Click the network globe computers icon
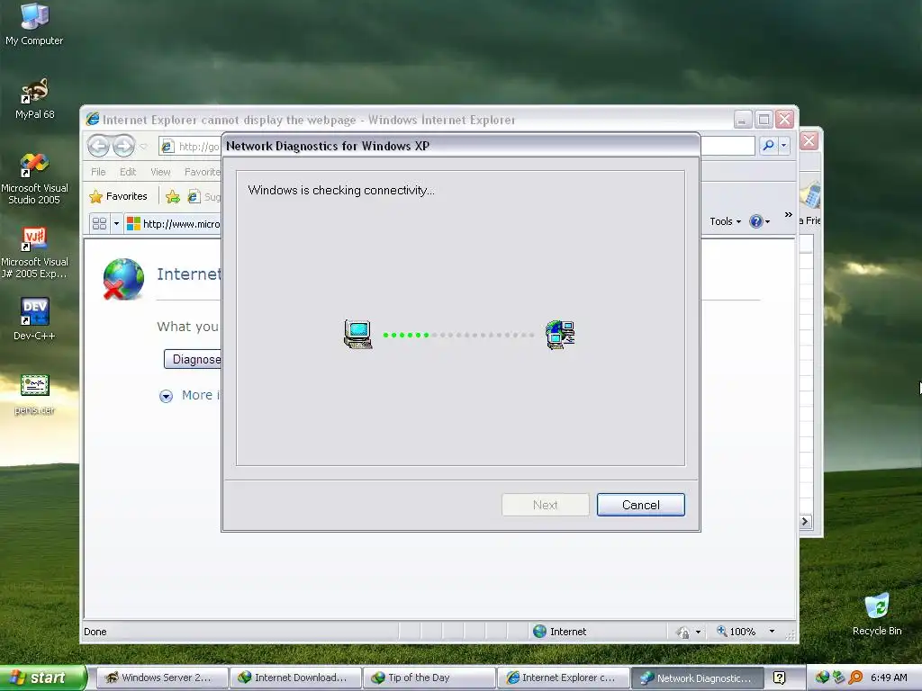922x691 pixels. (x=560, y=335)
